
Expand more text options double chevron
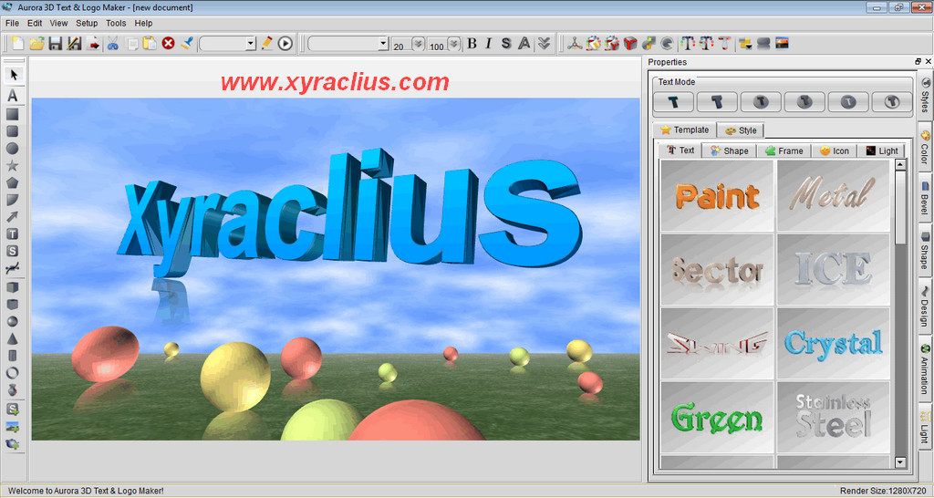pyautogui.click(x=544, y=44)
